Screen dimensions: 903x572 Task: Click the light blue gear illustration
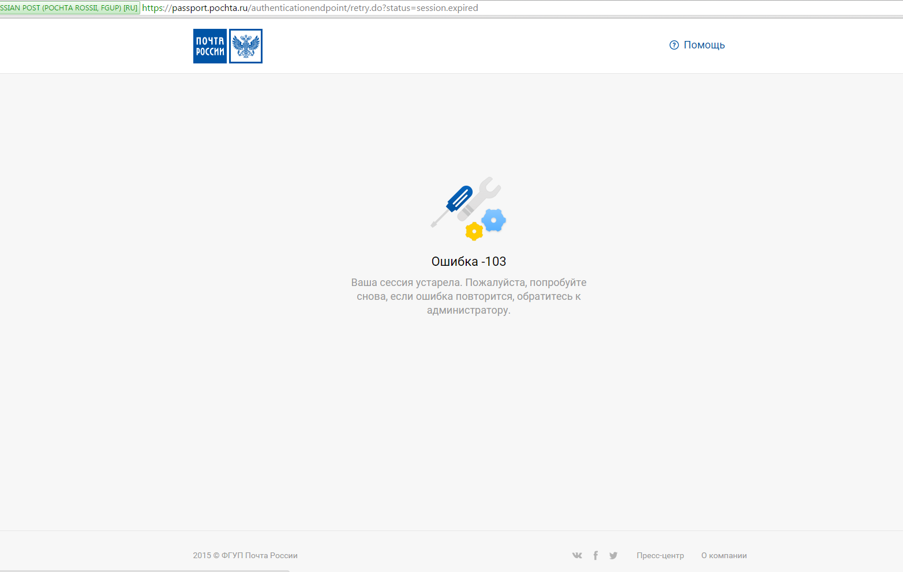[494, 220]
